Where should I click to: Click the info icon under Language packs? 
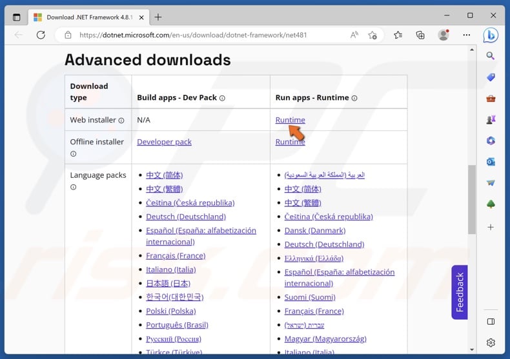73,187
